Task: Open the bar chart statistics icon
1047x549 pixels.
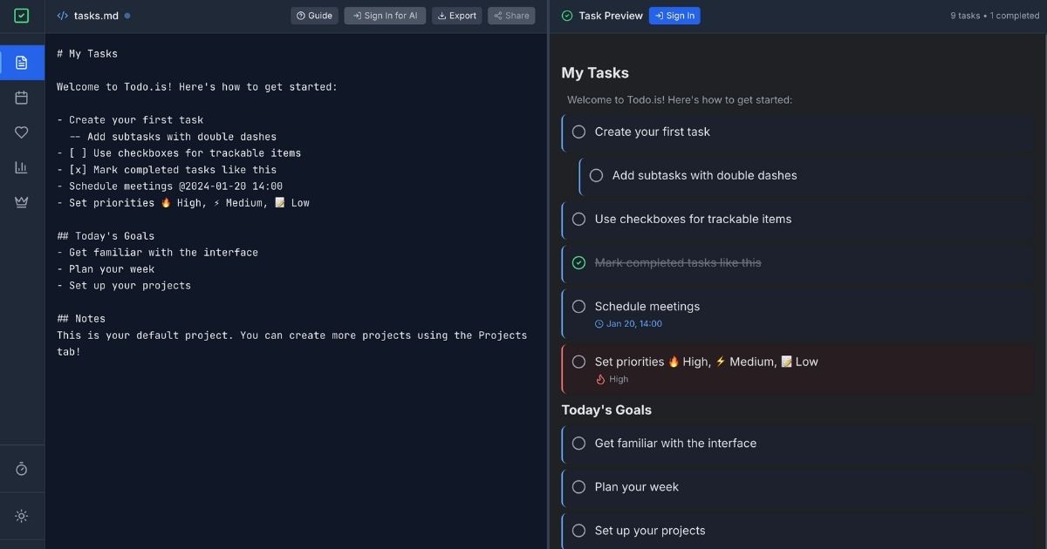Action: click(22, 167)
